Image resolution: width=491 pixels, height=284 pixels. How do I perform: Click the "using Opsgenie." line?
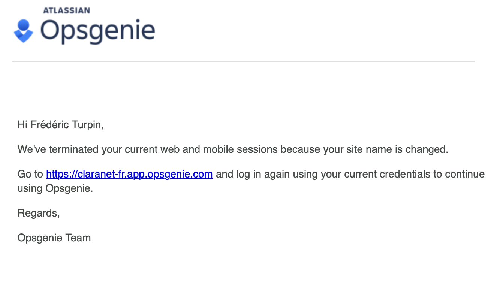click(55, 188)
